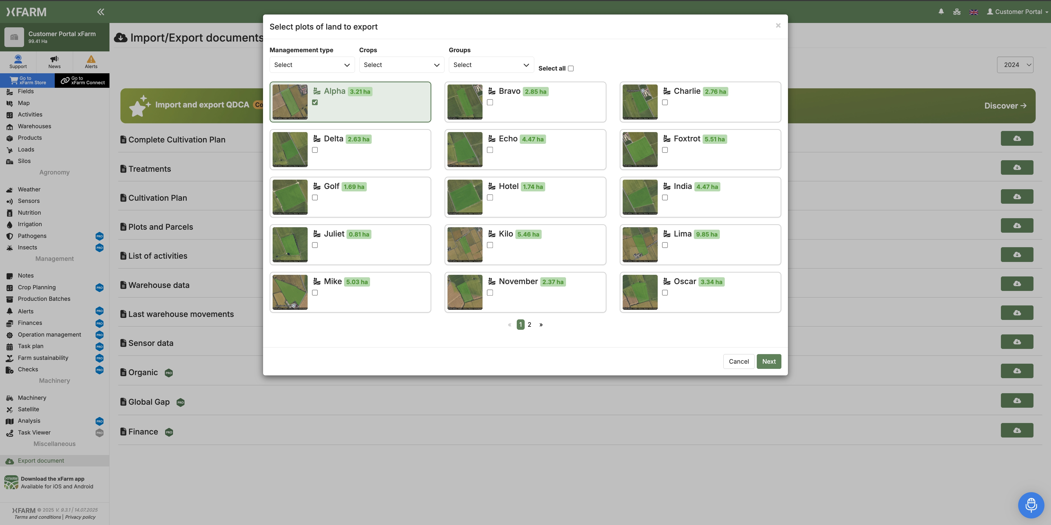Check the Delta plot checkbox
The image size is (1051, 525).
pyautogui.click(x=314, y=150)
